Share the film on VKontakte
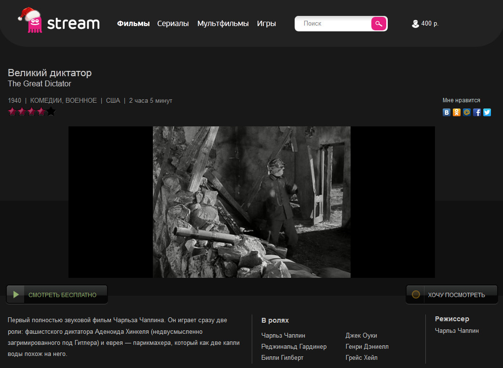The image size is (503, 368). coord(447,112)
